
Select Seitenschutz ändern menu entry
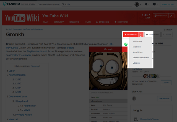[x=141, y=58]
